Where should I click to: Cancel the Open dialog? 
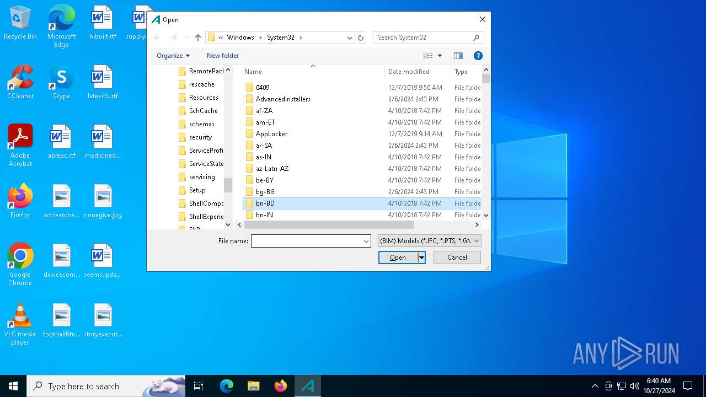click(457, 257)
